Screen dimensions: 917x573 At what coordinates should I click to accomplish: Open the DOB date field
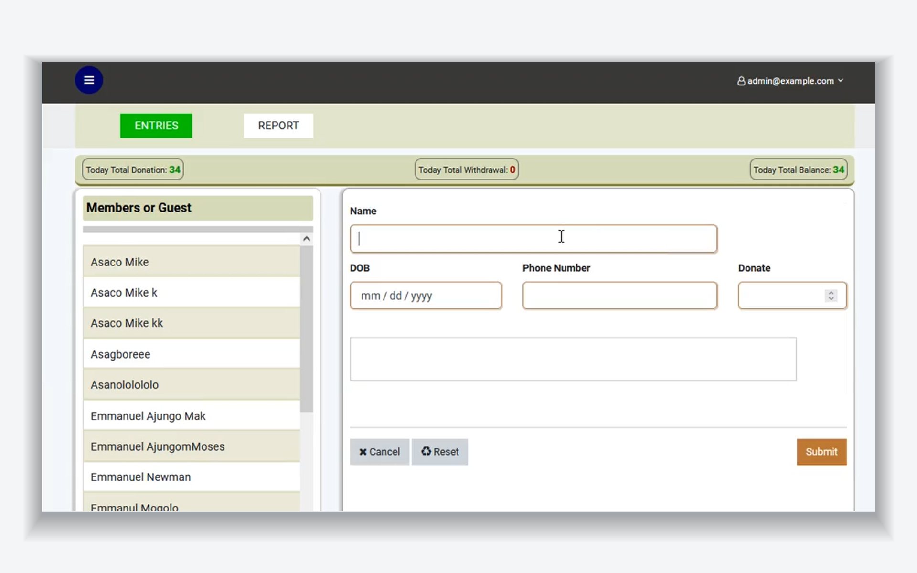pyautogui.click(x=426, y=296)
